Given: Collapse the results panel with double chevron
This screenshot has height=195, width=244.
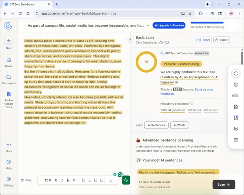Looking at the screenshot, I should pos(131,39).
